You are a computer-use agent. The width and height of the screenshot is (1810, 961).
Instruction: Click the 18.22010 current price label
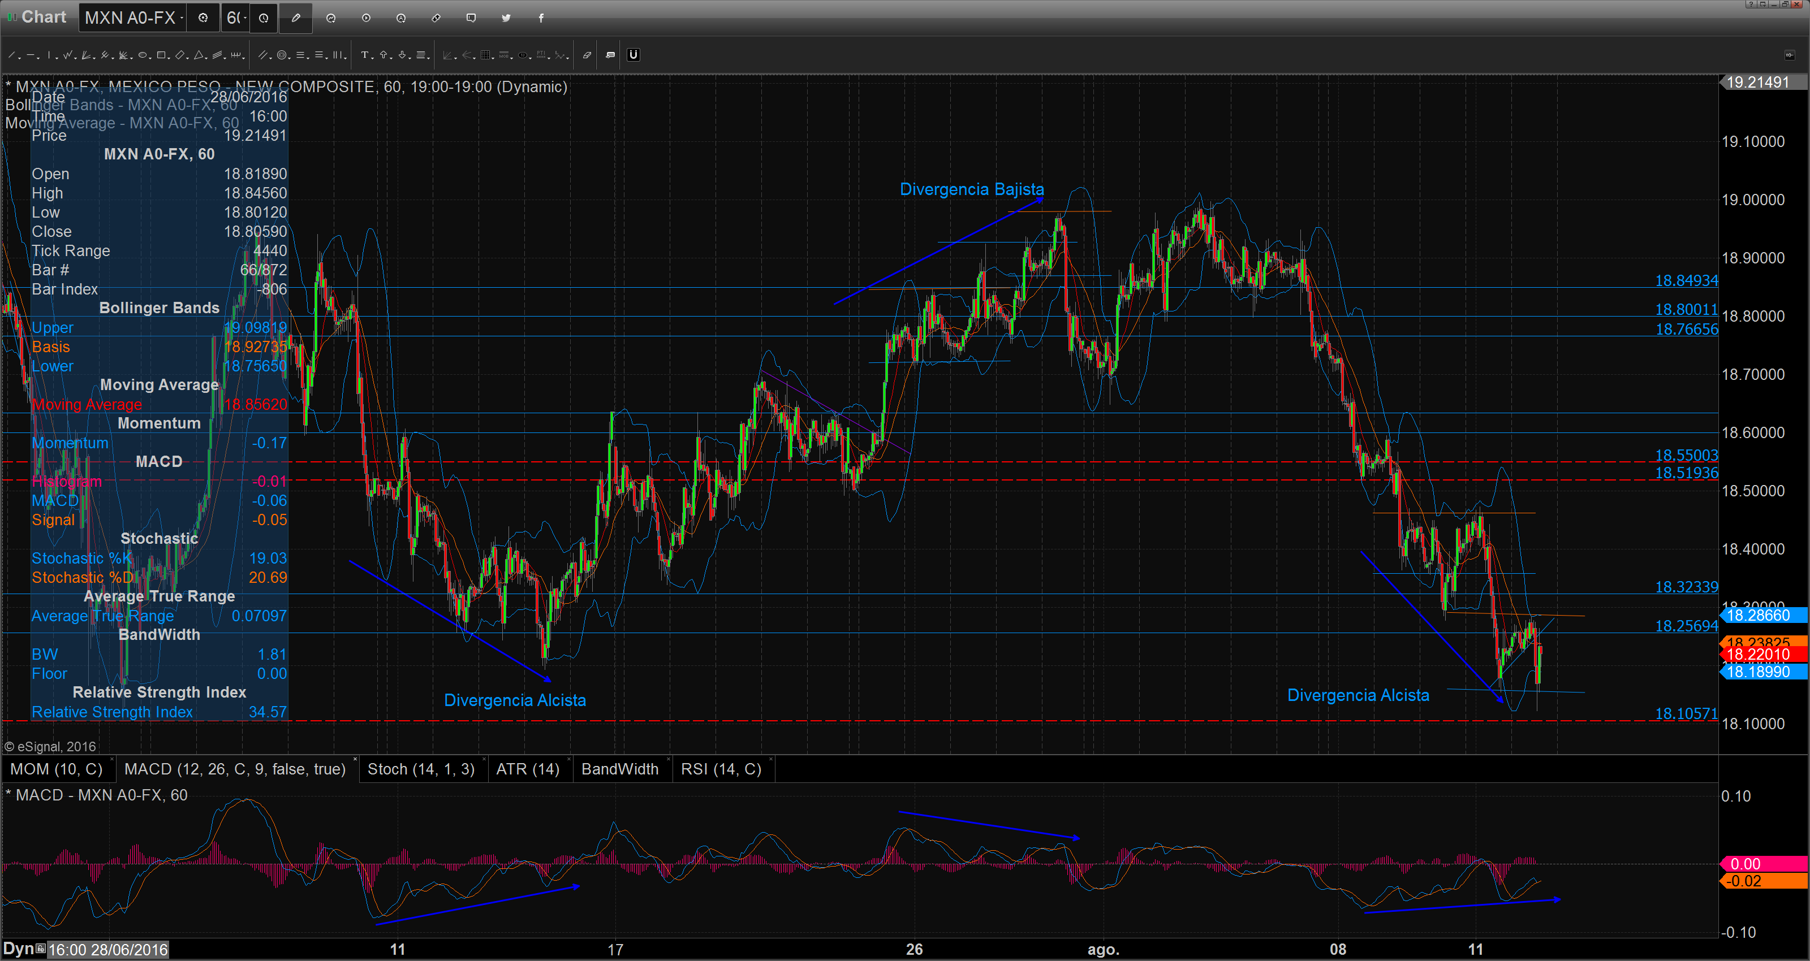click(x=1764, y=654)
